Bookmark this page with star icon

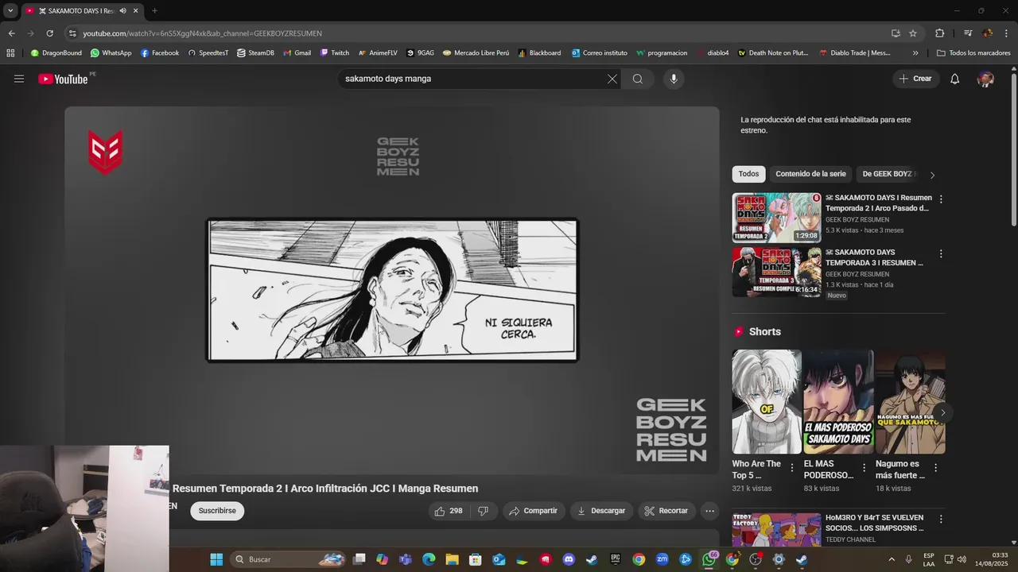pyautogui.click(x=913, y=33)
